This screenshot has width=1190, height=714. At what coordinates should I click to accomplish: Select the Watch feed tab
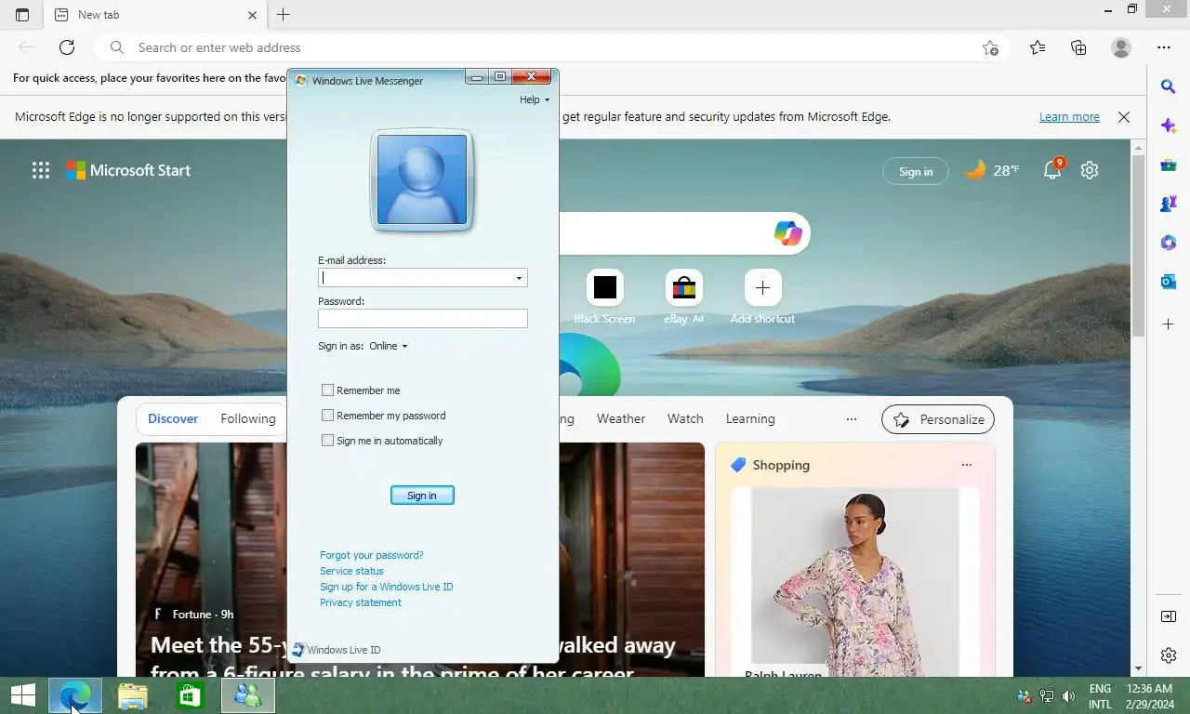[685, 419]
